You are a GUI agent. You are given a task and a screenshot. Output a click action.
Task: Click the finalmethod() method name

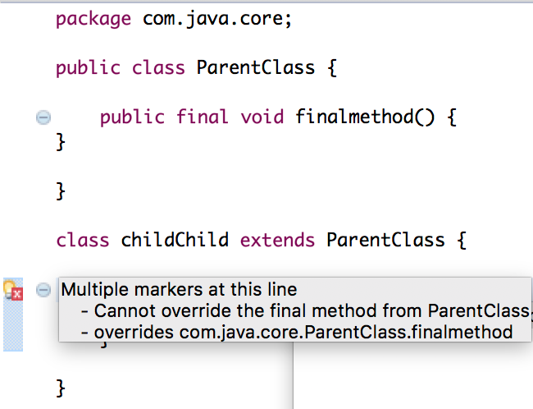(365, 117)
